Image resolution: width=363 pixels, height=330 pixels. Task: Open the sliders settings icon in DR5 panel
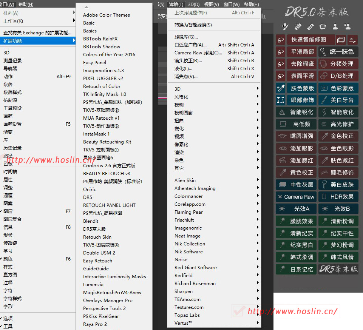tap(352, 40)
